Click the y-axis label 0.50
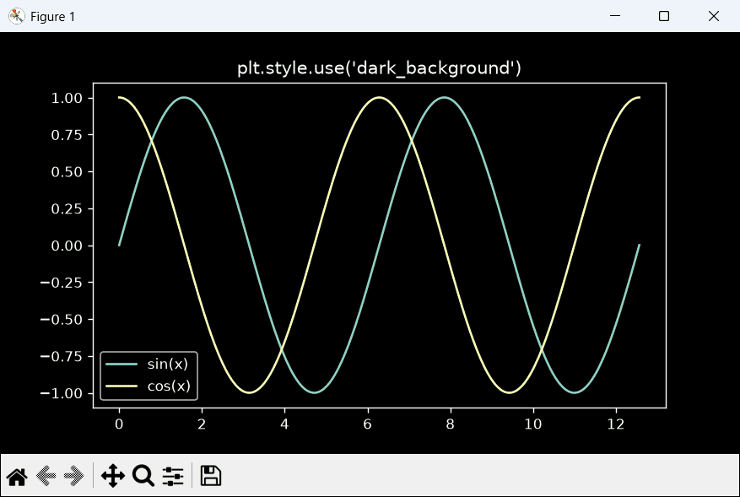This screenshot has height=497, width=740. tap(67, 172)
